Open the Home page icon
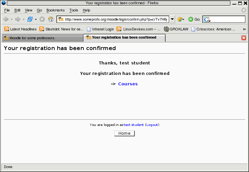The height and width of the screenshot is (172, 249). click(51, 19)
